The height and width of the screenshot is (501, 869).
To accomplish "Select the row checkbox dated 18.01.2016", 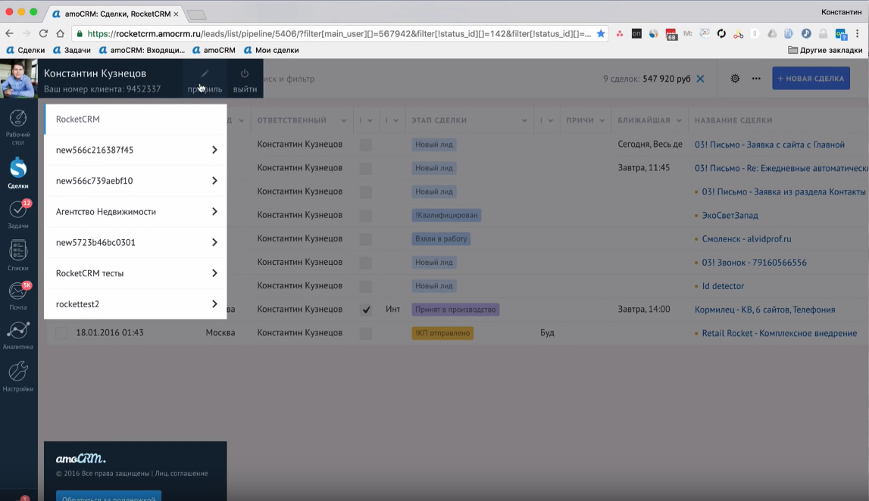I will 61,333.
